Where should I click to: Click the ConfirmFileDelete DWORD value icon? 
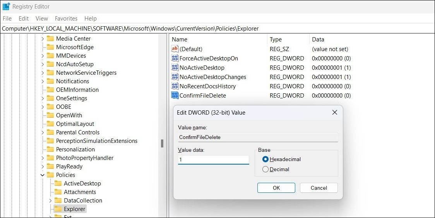pos(175,96)
